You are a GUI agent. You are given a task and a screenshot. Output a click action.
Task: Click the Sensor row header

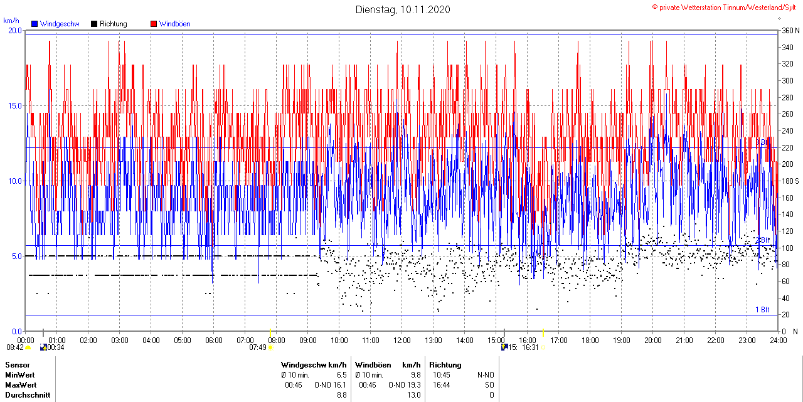[17, 364]
